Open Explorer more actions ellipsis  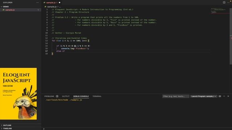37,3
